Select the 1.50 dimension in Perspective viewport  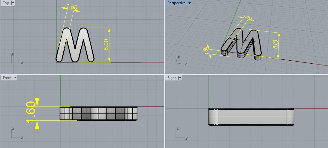tap(248, 18)
